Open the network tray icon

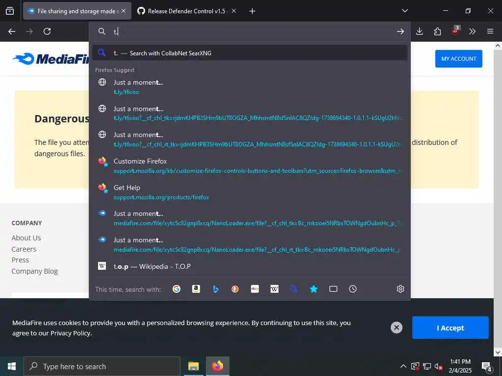(x=427, y=366)
